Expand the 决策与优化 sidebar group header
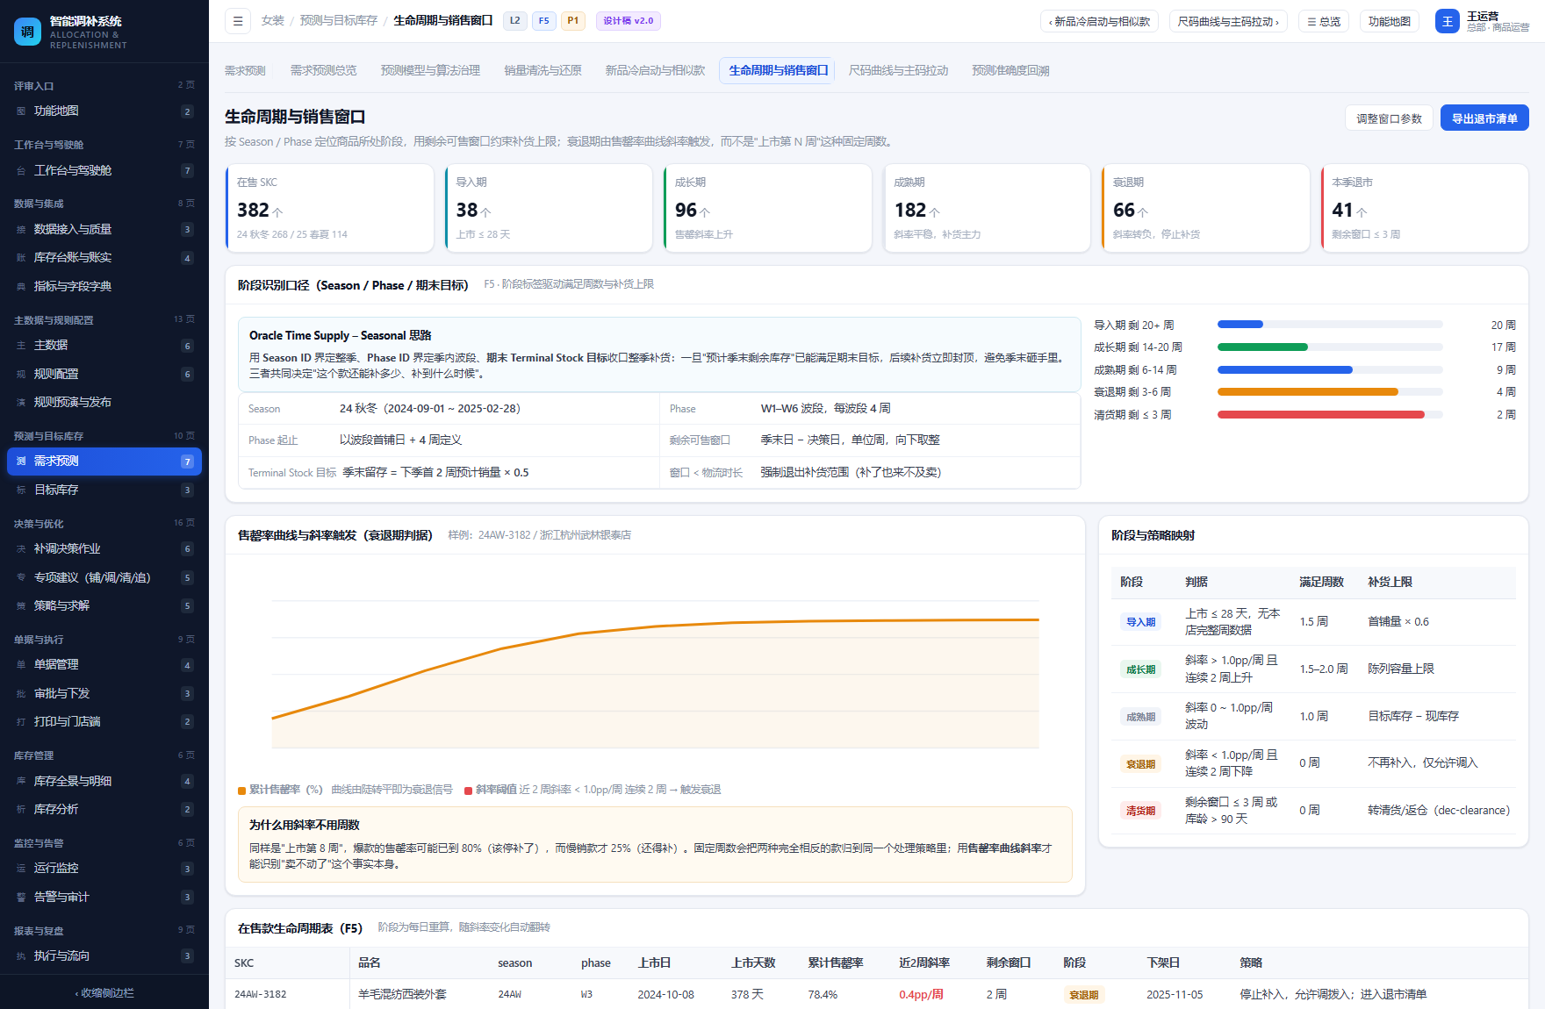This screenshot has width=1545, height=1009. pos(104,524)
